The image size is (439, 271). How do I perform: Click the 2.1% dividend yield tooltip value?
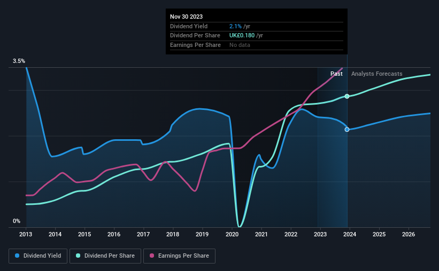pos(235,26)
